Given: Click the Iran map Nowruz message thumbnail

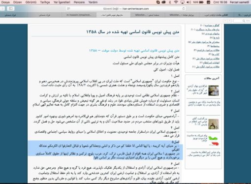Looking at the screenshot, I should (214, 141).
